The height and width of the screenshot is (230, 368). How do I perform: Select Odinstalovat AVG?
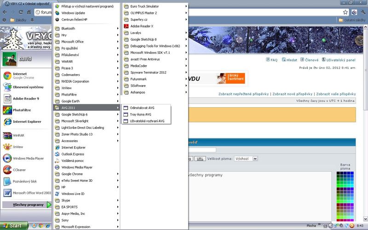coord(146,108)
